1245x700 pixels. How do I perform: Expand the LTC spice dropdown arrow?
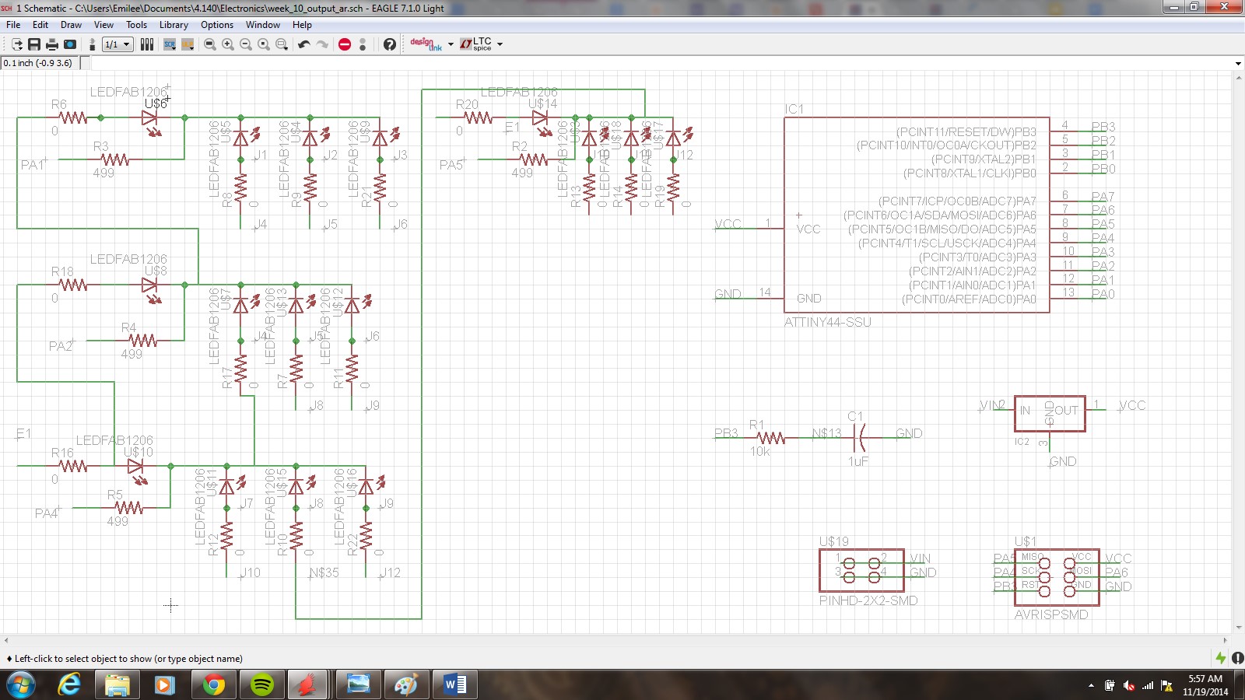point(500,44)
